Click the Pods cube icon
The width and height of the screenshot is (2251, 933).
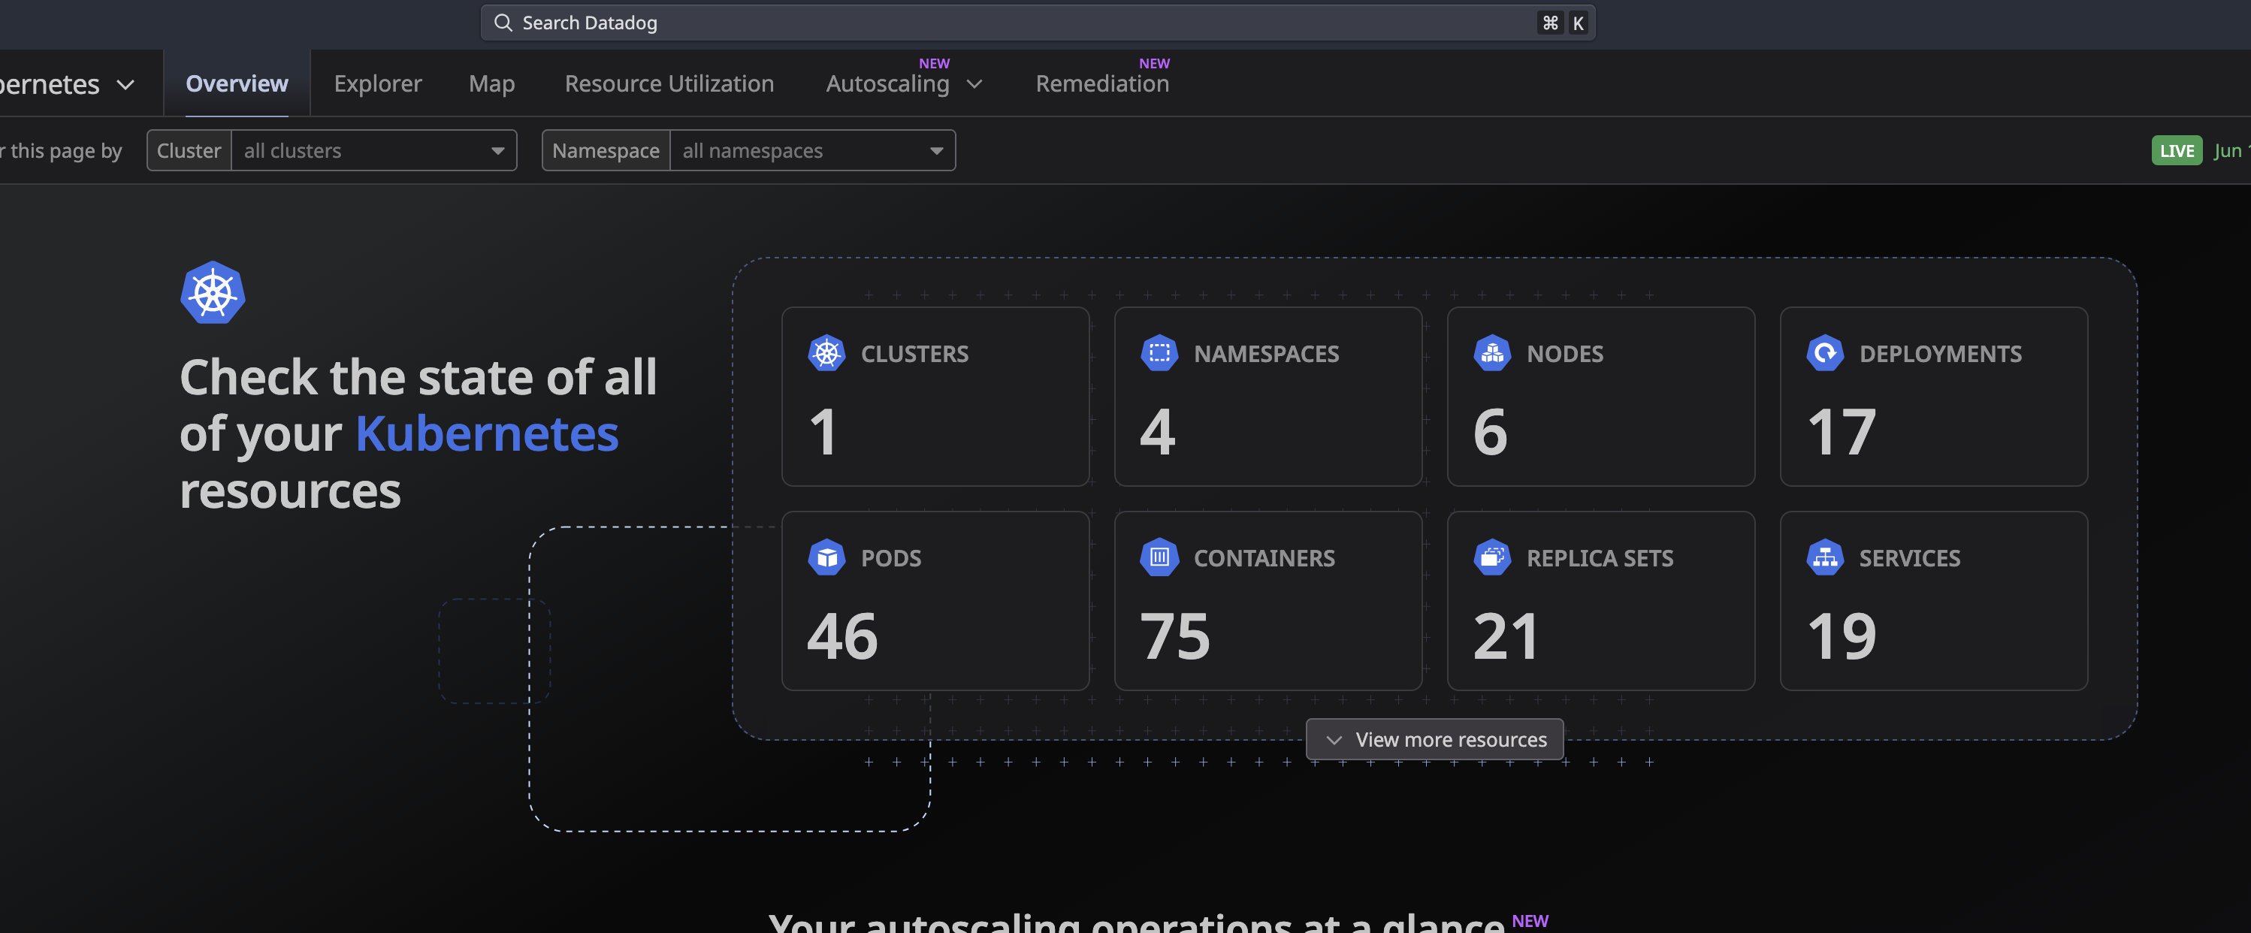coord(826,557)
